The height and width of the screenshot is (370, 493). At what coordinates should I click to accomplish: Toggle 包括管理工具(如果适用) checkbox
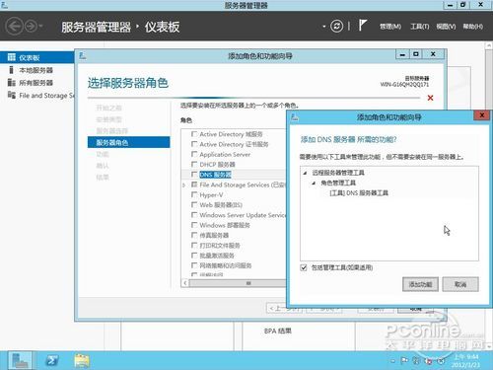click(304, 267)
